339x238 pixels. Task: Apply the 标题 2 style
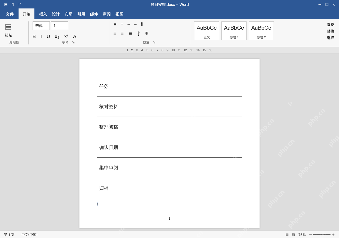point(261,31)
